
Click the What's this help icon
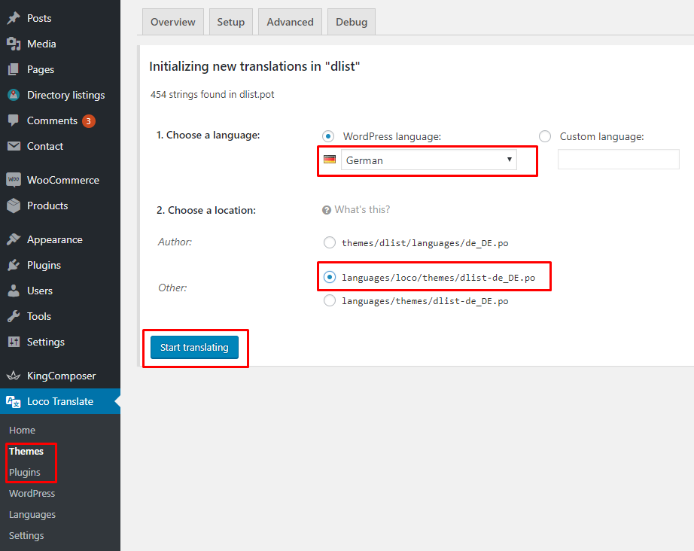pyautogui.click(x=327, y=210)
